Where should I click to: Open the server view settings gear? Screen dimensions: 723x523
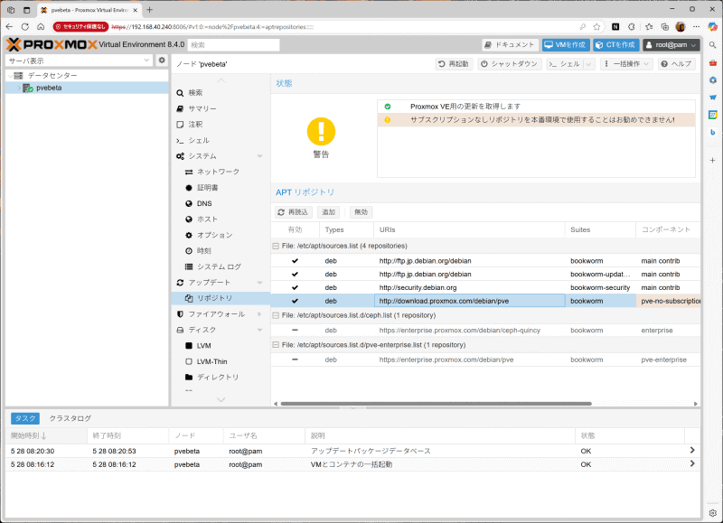tap(163, 60)
